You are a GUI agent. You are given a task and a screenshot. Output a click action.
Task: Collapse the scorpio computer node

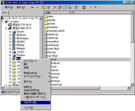(x=2, y=22)
